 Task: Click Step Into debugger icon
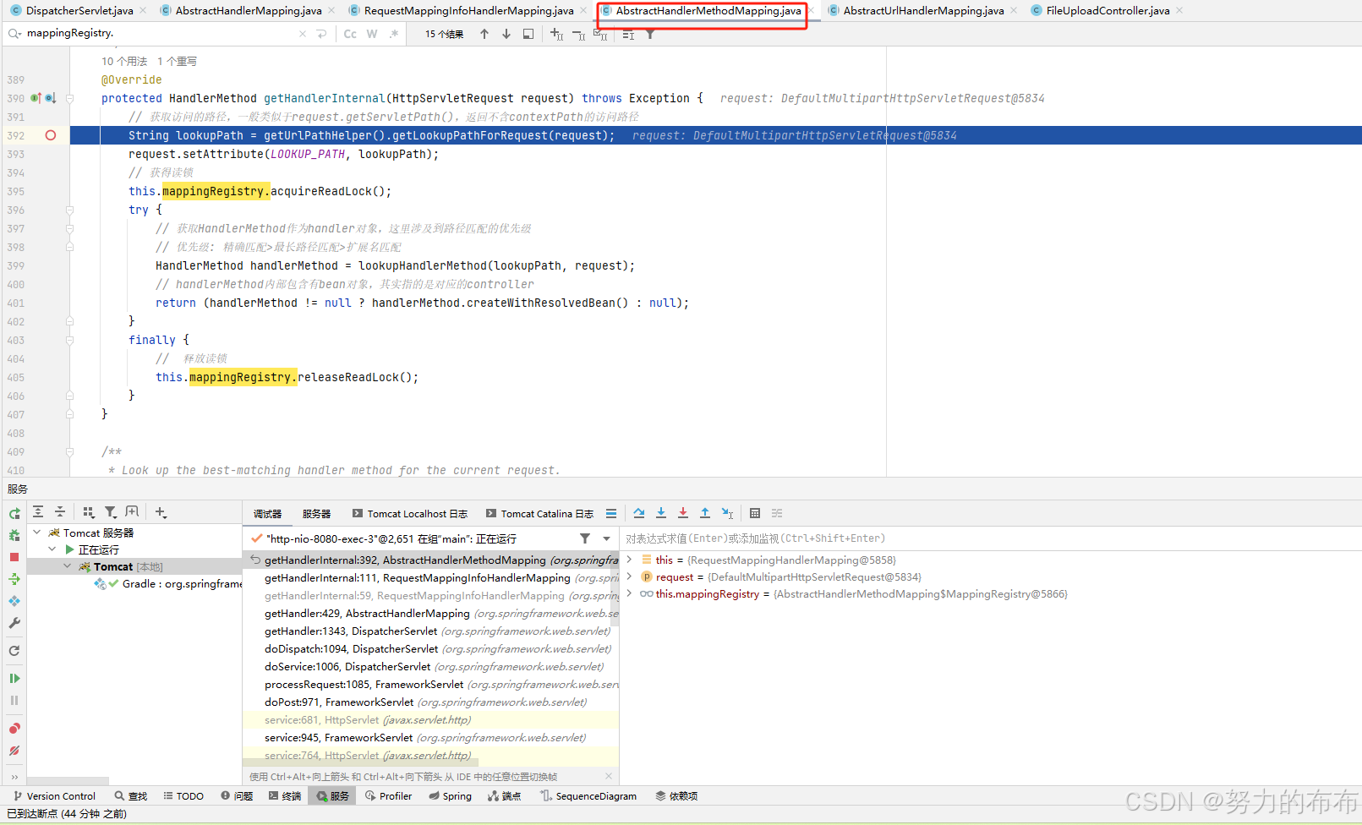click(661, 513)
